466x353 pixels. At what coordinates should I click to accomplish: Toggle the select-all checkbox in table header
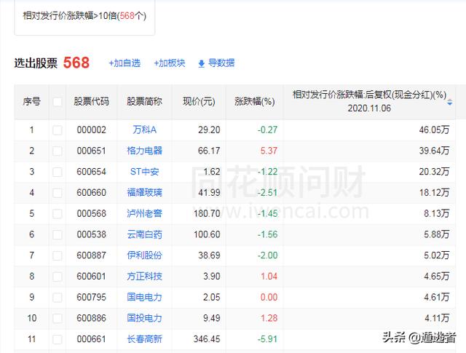[x=57, y=102]
